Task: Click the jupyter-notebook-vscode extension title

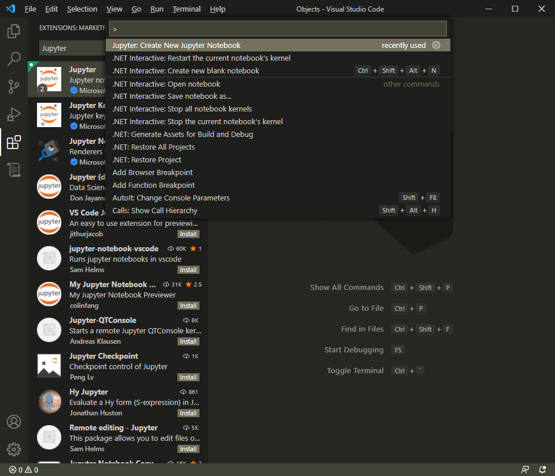Action: (x=114, y=248)
